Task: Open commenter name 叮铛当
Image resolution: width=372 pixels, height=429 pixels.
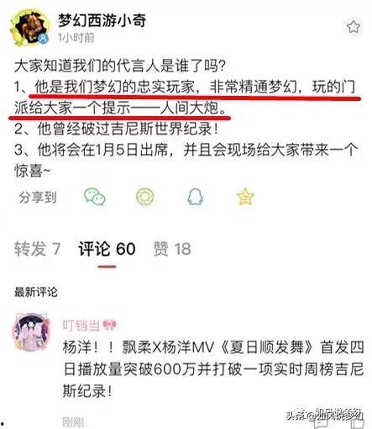Action: coord(81,326)
